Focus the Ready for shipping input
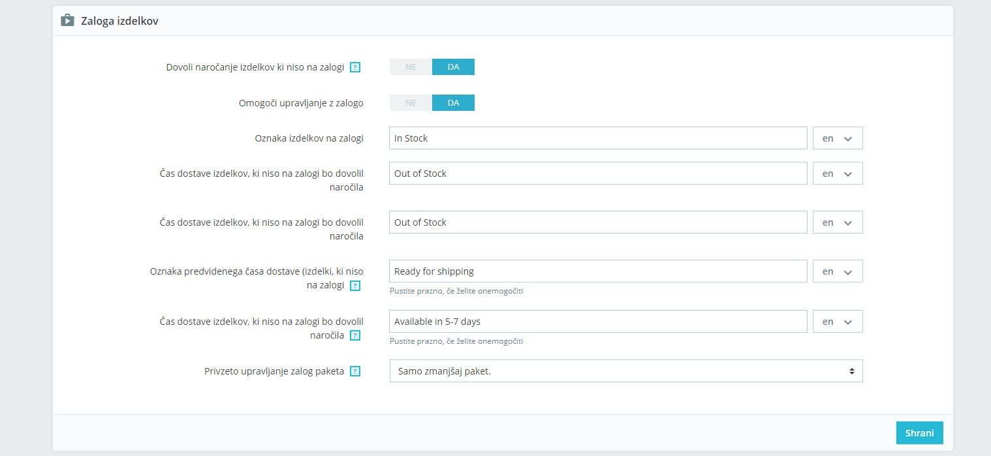The height and width of the screenshot is (456, 991). (x=597, y=271)
